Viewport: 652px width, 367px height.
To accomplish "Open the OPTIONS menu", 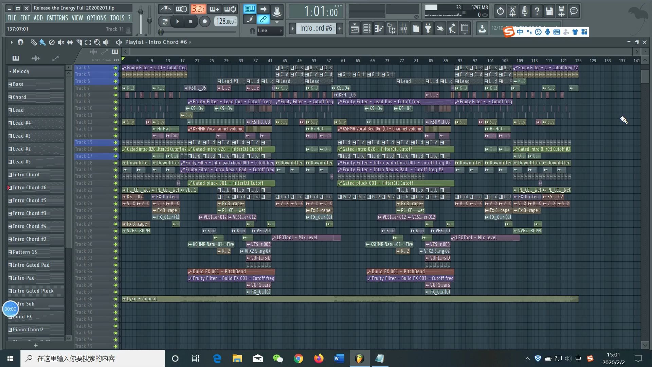I will click(96, 18).
